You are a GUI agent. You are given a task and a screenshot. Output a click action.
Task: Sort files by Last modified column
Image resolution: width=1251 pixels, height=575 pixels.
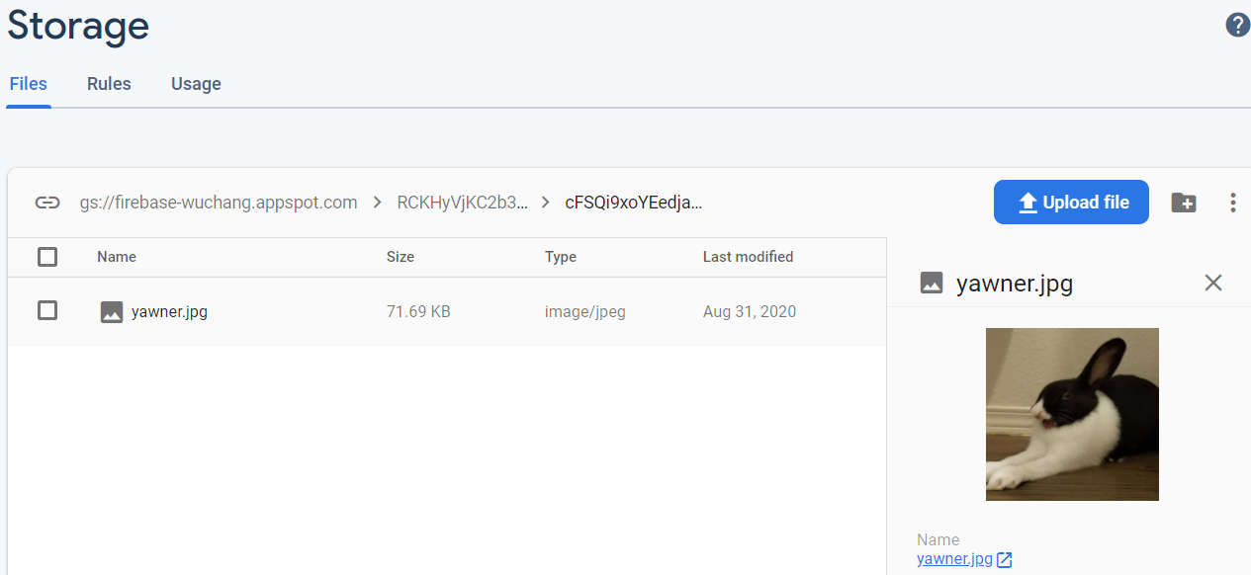pos(748,257)
